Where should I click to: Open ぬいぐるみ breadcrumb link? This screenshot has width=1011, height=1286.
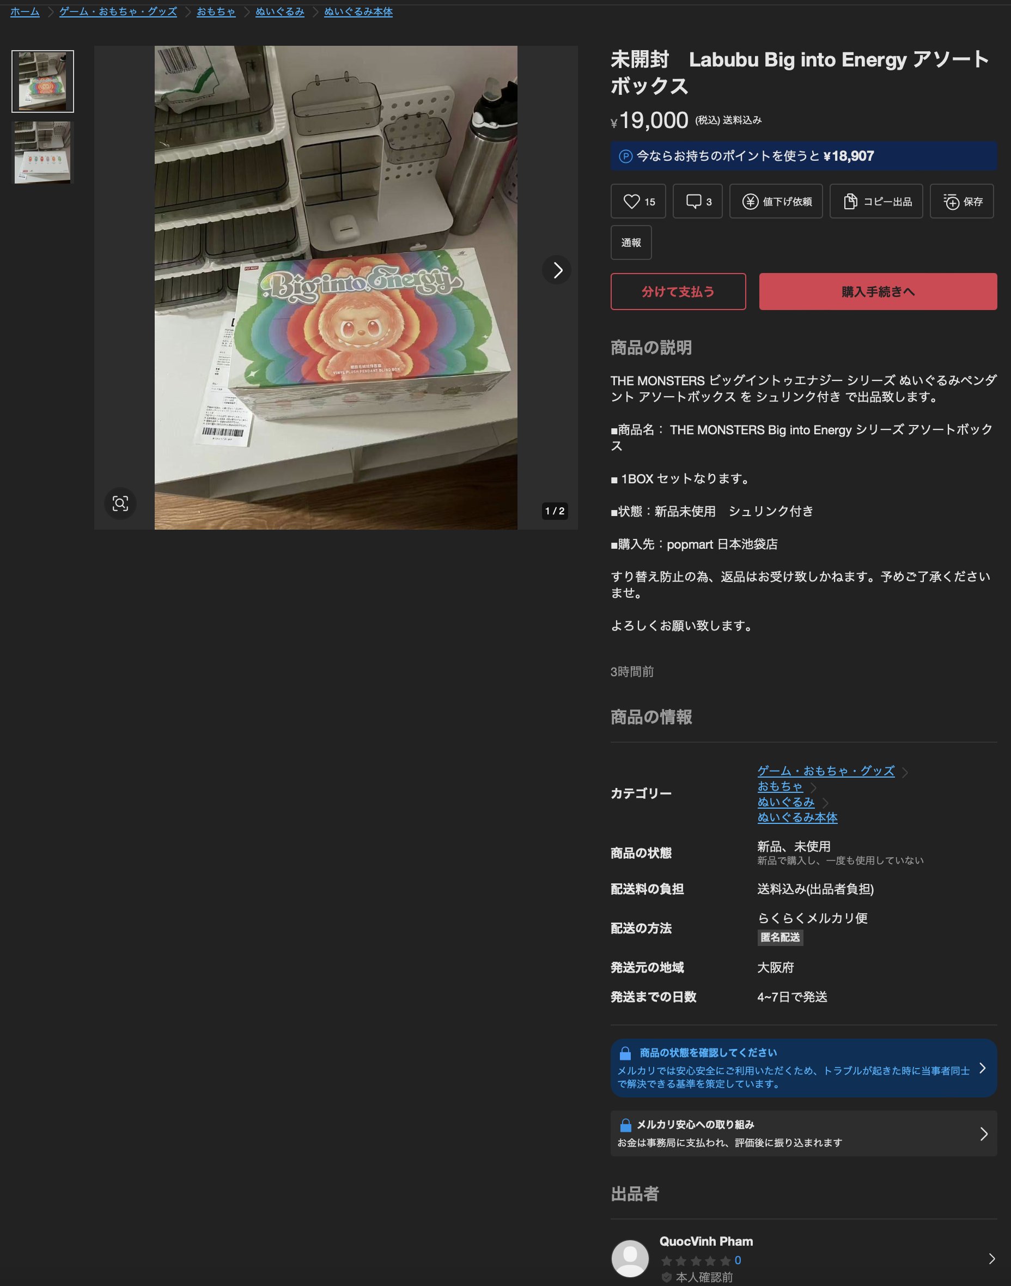[x=280, y=12]
